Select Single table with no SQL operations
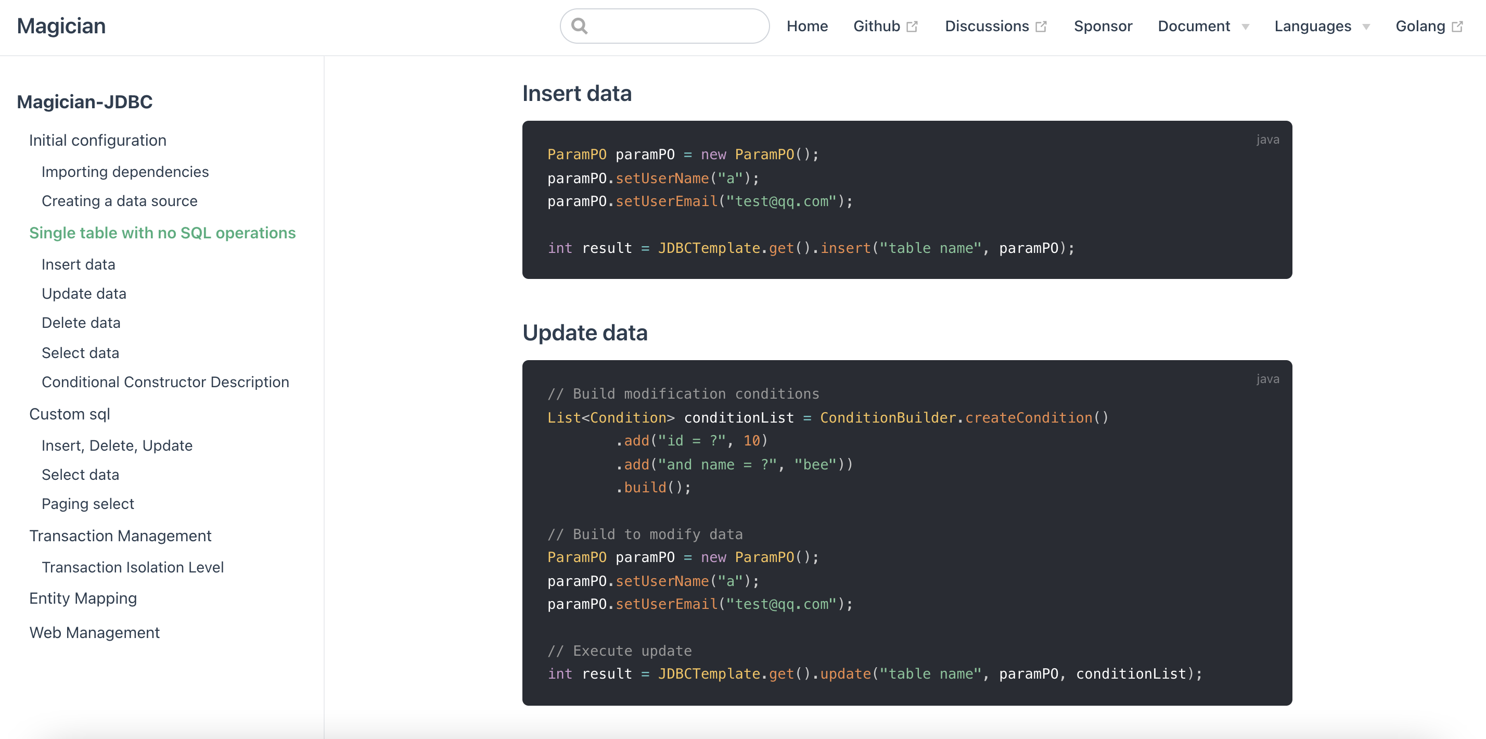This screenshot has height=739, width=1486. (162, 233)
